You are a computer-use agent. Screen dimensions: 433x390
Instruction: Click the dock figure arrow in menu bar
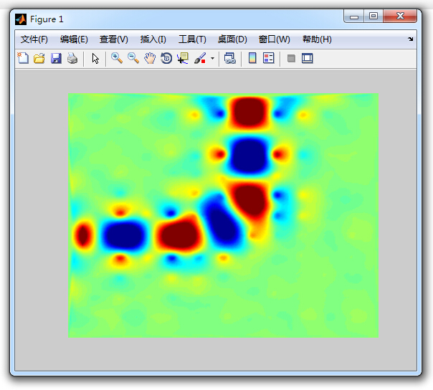411,39
